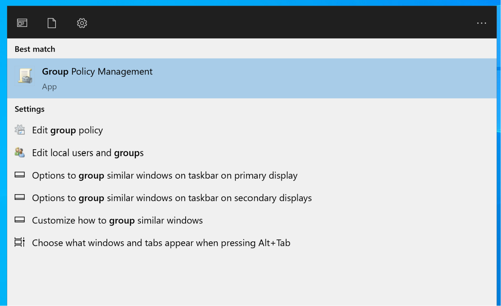The image size is (501, 306).
Task: Open Edit group policy setting
Action: click(x=67, y=130)
